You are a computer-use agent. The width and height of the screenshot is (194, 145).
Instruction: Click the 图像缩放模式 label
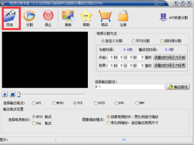[93, 120]
